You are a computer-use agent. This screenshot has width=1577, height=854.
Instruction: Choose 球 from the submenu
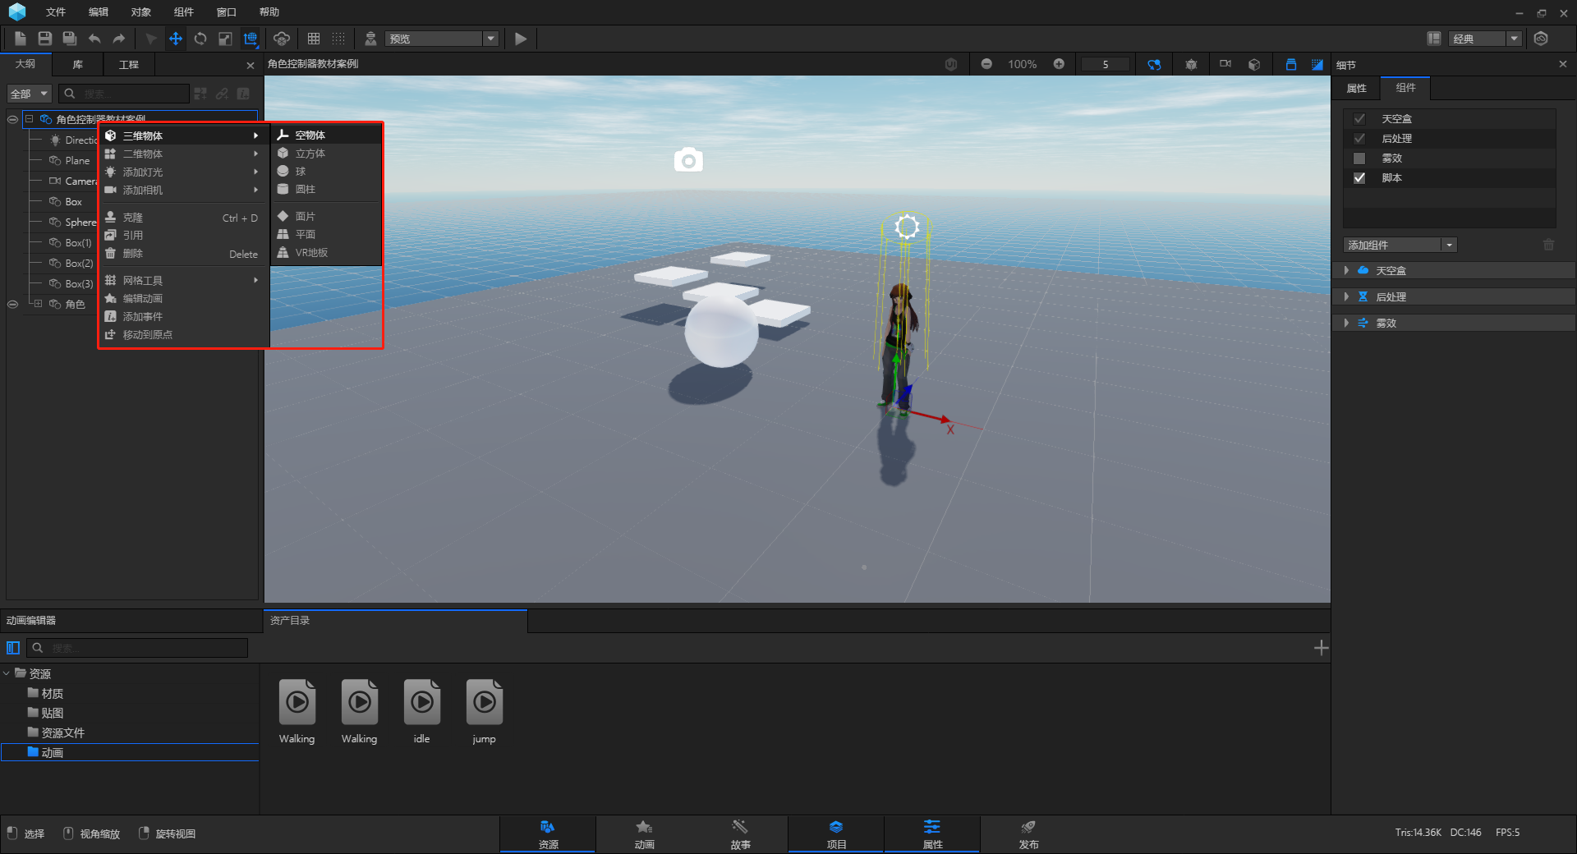point(327,172)
